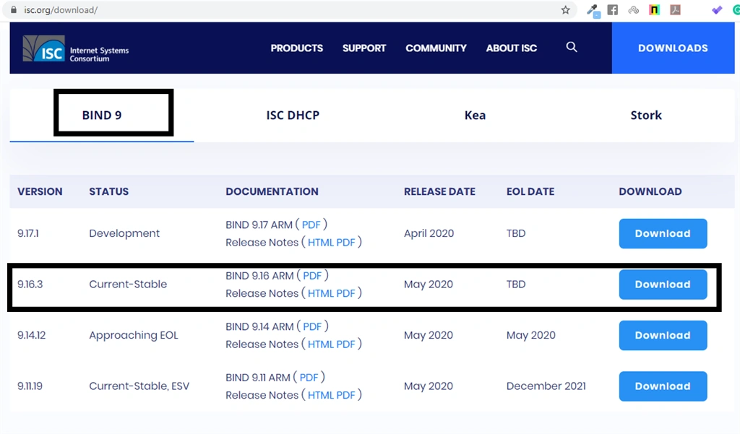
Task: Download BIND version 9.14.12
Action: click(663, 335)
